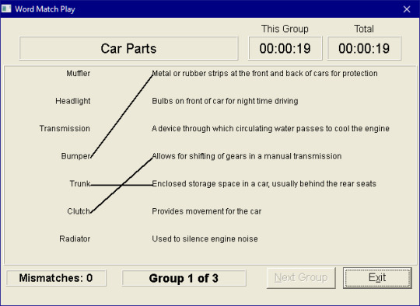420x306 pixels.
Task: Select the word Muffler
Action: [x=79, y=73]
